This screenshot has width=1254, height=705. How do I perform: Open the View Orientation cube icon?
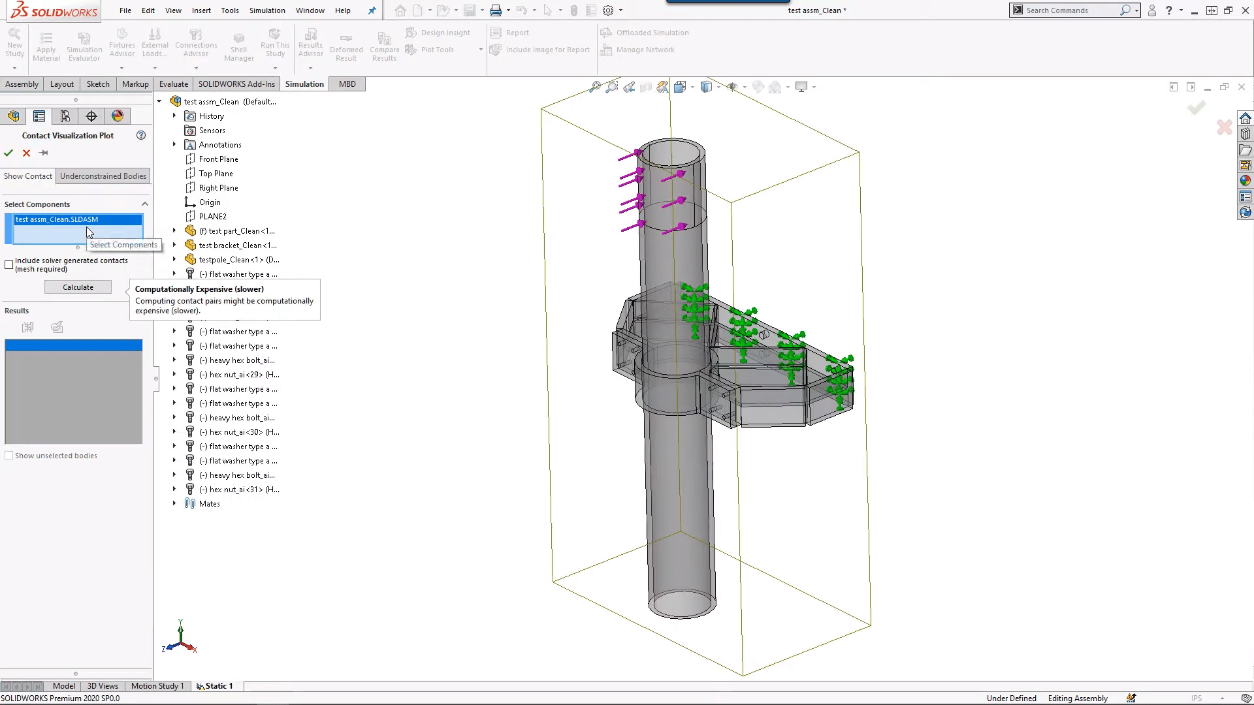point(707,86)
